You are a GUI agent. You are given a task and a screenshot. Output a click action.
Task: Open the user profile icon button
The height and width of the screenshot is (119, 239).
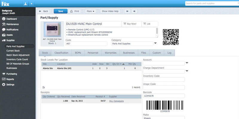(x=25, y=4)
